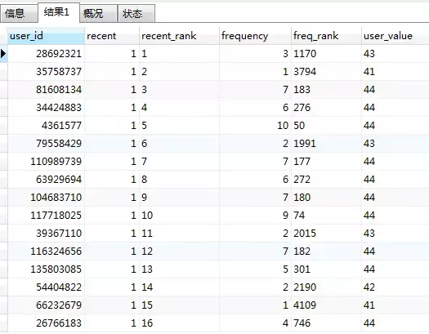Image resolution: width=429 pixels, height=334 pixels.
Task: Select user_id cell 54404822
Action: coord(46,287)
